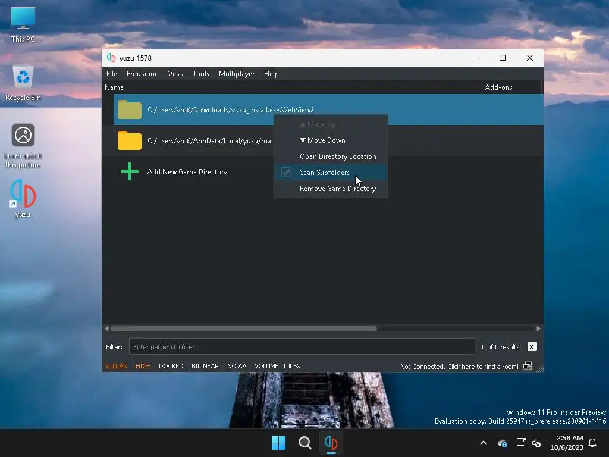Click the green plus Add Directory icon
Image resolution: width=609 pixels, height=457 pixels.
click(130, 172)
